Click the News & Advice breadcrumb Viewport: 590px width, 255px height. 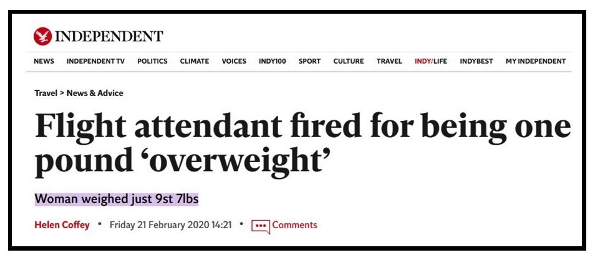[x=95, y=93]
